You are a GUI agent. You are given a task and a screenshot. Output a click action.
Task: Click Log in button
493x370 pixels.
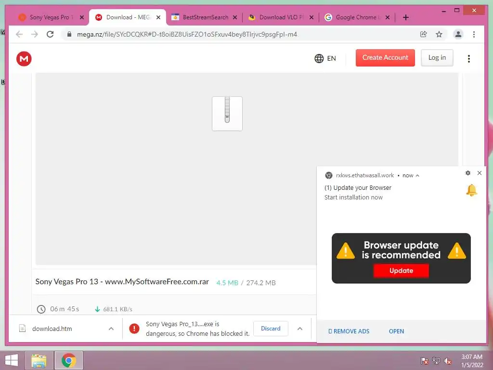tap(437, 58)
